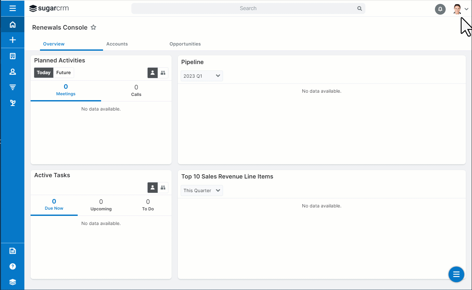
Task: Open the This Quarter dropdown
Action: point(202,191)
